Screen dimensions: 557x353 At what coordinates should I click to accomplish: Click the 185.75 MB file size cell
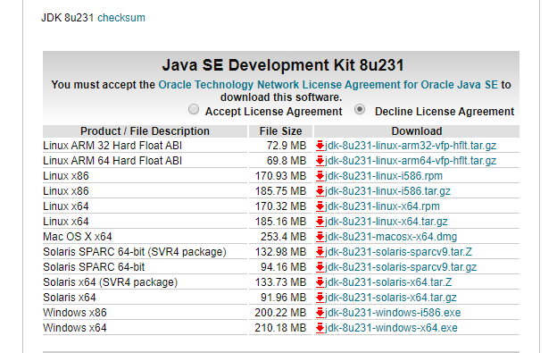click(280, 191)
